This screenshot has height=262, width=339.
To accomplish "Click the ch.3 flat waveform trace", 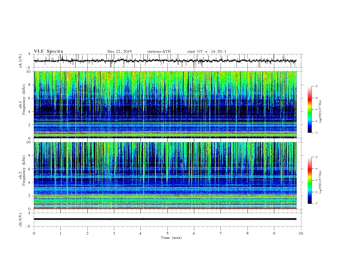I will point(165,219).
